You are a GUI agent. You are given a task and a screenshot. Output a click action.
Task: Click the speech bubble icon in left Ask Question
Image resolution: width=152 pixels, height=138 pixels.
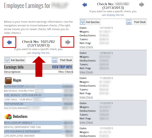pyautogui.click(x=7, y=60)
